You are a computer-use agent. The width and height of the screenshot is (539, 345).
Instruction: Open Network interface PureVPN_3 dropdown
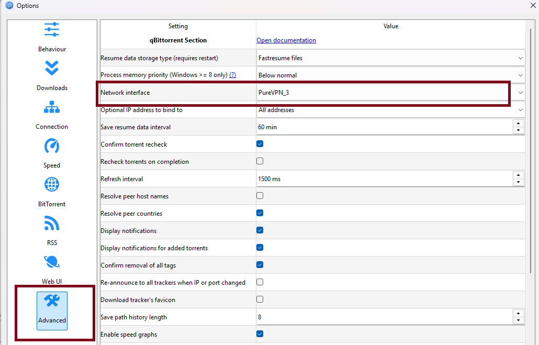point(390,93)
